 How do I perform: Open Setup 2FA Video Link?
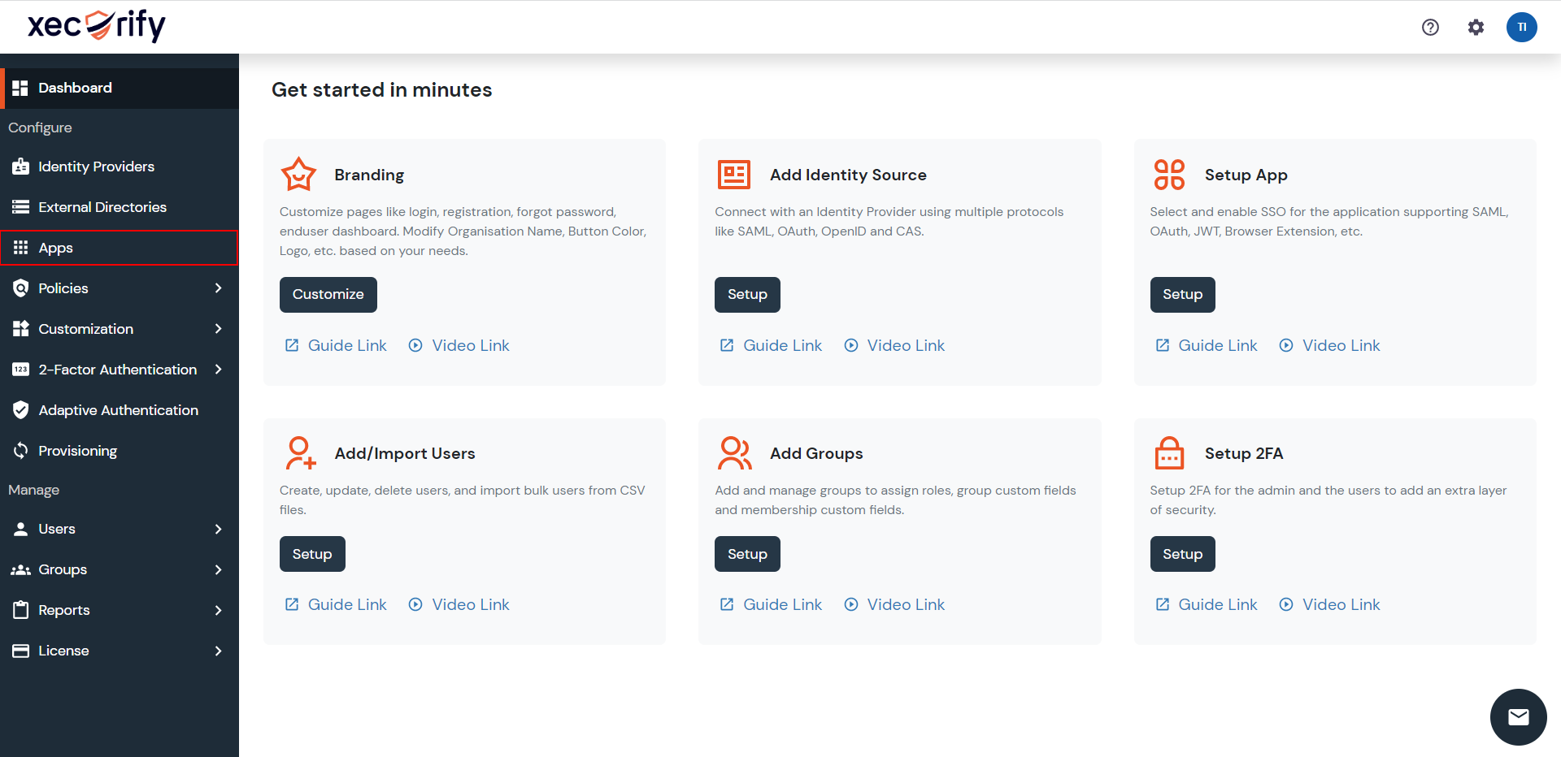(1329, 604)
